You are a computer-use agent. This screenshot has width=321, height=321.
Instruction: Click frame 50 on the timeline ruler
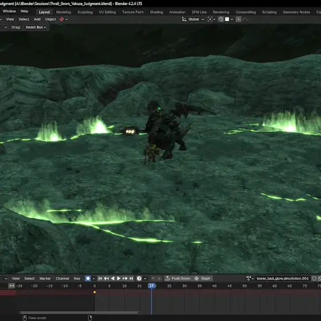pos(244,286)
